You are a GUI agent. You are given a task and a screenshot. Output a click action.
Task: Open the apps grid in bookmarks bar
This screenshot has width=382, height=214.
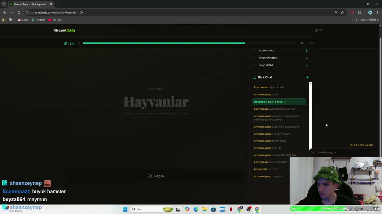pyautogui.click(x=10, y=20)
